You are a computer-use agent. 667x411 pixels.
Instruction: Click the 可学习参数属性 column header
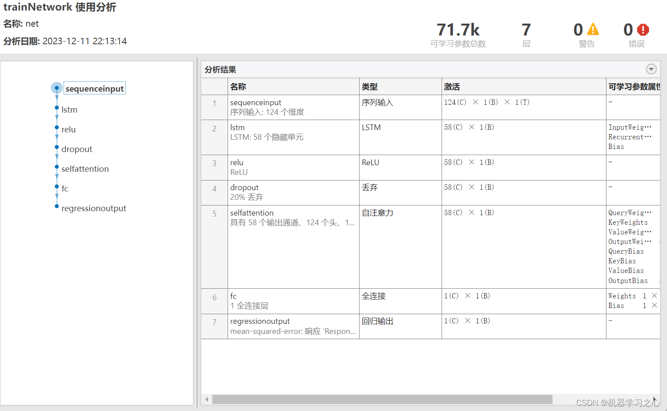pos(633,86)
